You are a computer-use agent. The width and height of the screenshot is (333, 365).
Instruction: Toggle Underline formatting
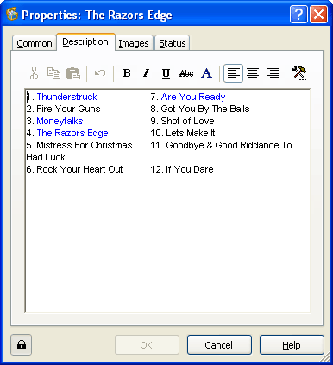(x=166, y=73)
